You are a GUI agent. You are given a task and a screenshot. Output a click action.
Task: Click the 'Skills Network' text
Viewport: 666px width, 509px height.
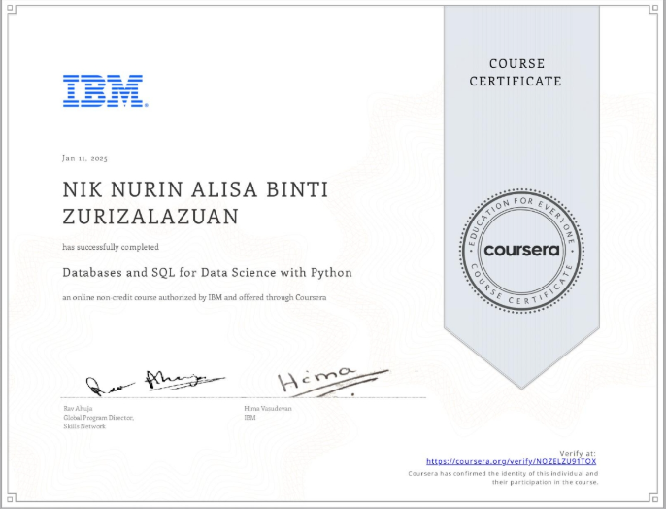(x=84, y=426)
